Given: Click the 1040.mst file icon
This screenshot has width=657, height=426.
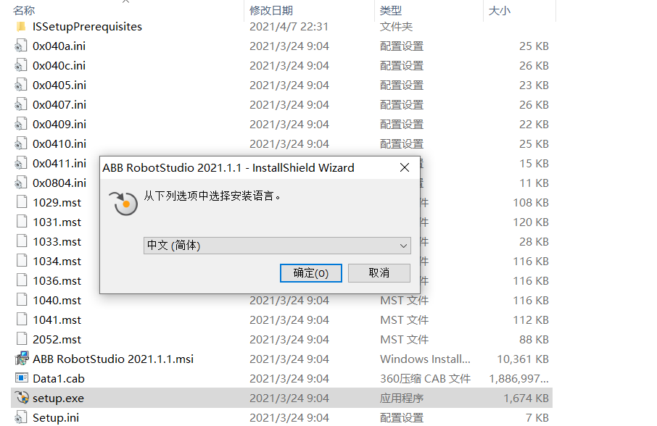Looking at the screenshot, I should (x=22, y=300).
